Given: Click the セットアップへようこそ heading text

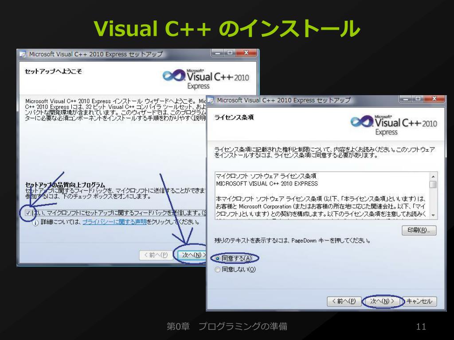Looking at the screenshot, I should point(53,71).
